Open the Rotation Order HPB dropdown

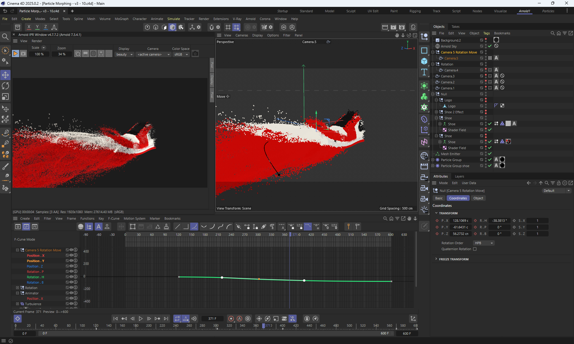[484, 243]
